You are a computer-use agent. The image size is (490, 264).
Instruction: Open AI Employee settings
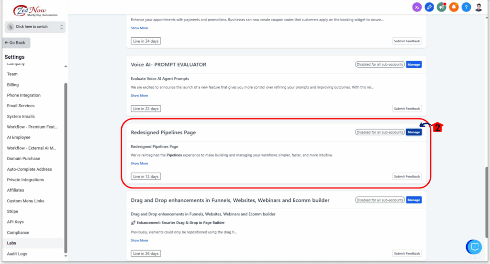pos(19,137)
